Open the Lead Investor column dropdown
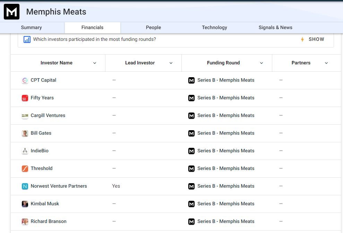 click(171, 63)
